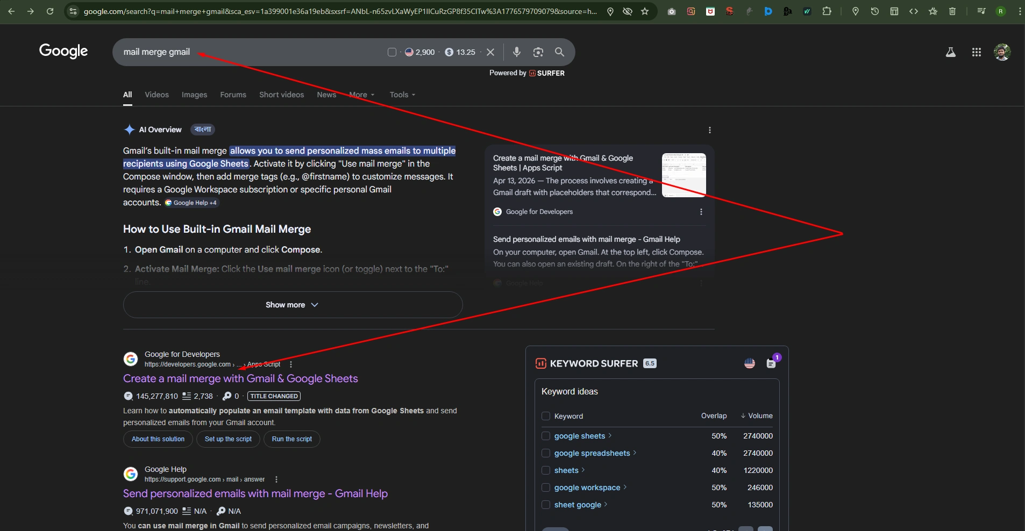Open the Tools dropdown
Viewport: 1025px width, 531px height.
tap(402, 95)
